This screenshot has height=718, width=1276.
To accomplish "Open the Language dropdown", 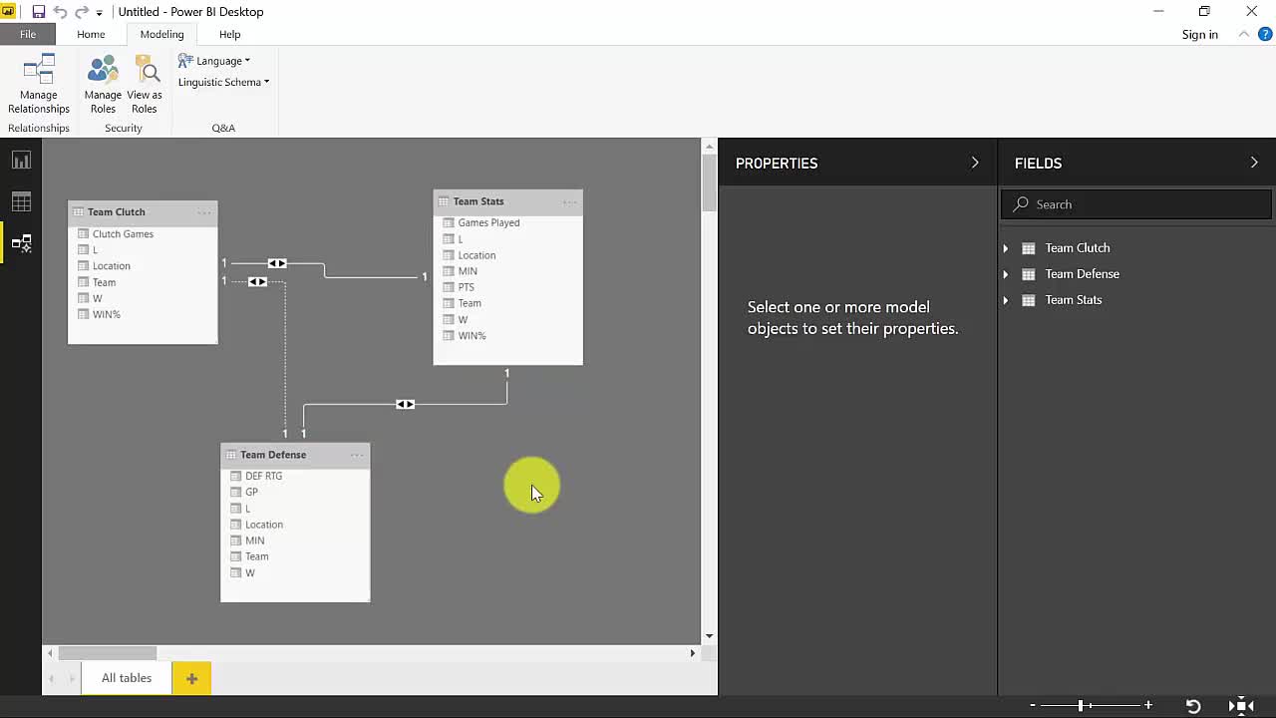I will (x=214, y=61).
